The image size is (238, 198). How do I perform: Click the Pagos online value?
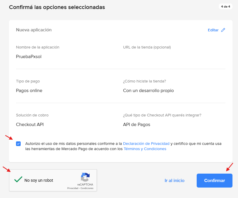coord(29,91)
